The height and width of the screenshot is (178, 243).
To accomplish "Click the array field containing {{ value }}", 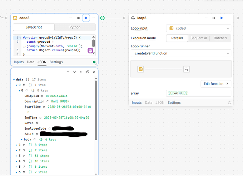I will click(x=199, y=93).
